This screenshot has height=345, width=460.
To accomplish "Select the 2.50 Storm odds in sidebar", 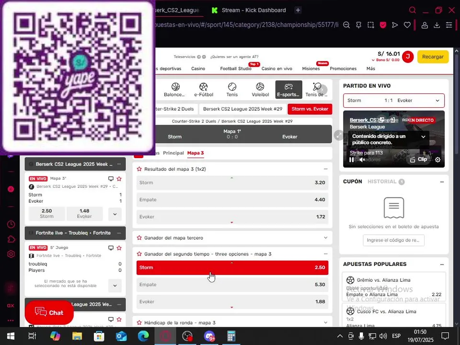I will (x=46, y=214).
